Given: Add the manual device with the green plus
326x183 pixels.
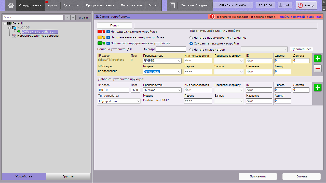Looking at the screenshot, I should pyautogui.click(x=318, y=88).
